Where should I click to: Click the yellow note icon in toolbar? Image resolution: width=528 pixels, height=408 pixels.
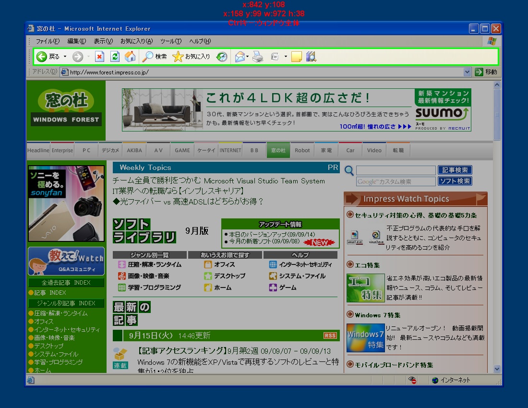296,57
